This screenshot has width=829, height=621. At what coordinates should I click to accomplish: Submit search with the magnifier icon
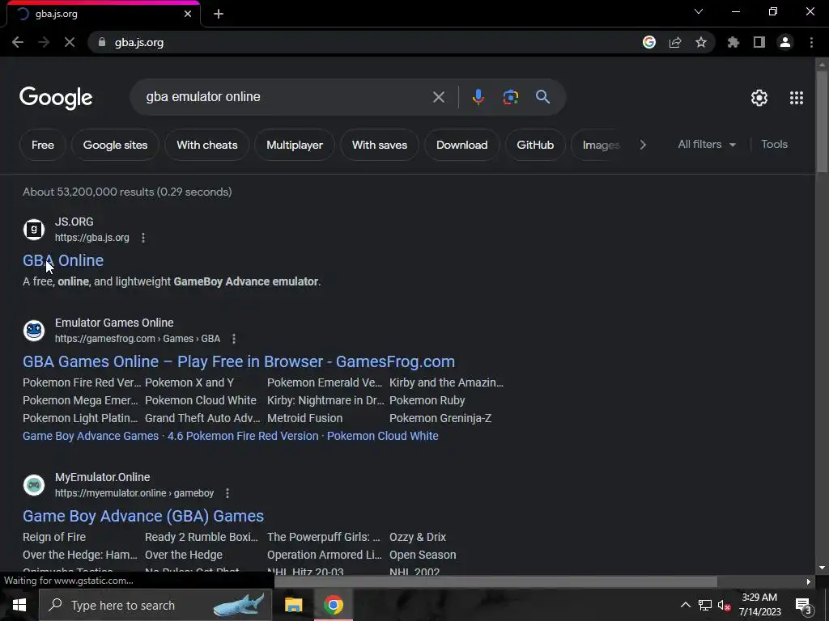point(543,97)
